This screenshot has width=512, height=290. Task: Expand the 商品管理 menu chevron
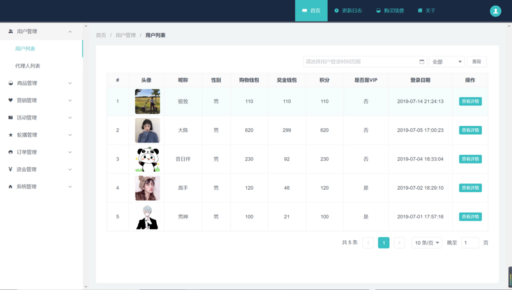[70, 84]
